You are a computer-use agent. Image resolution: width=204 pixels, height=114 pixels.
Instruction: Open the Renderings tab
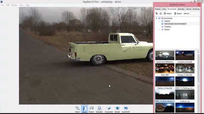(196, 9)
